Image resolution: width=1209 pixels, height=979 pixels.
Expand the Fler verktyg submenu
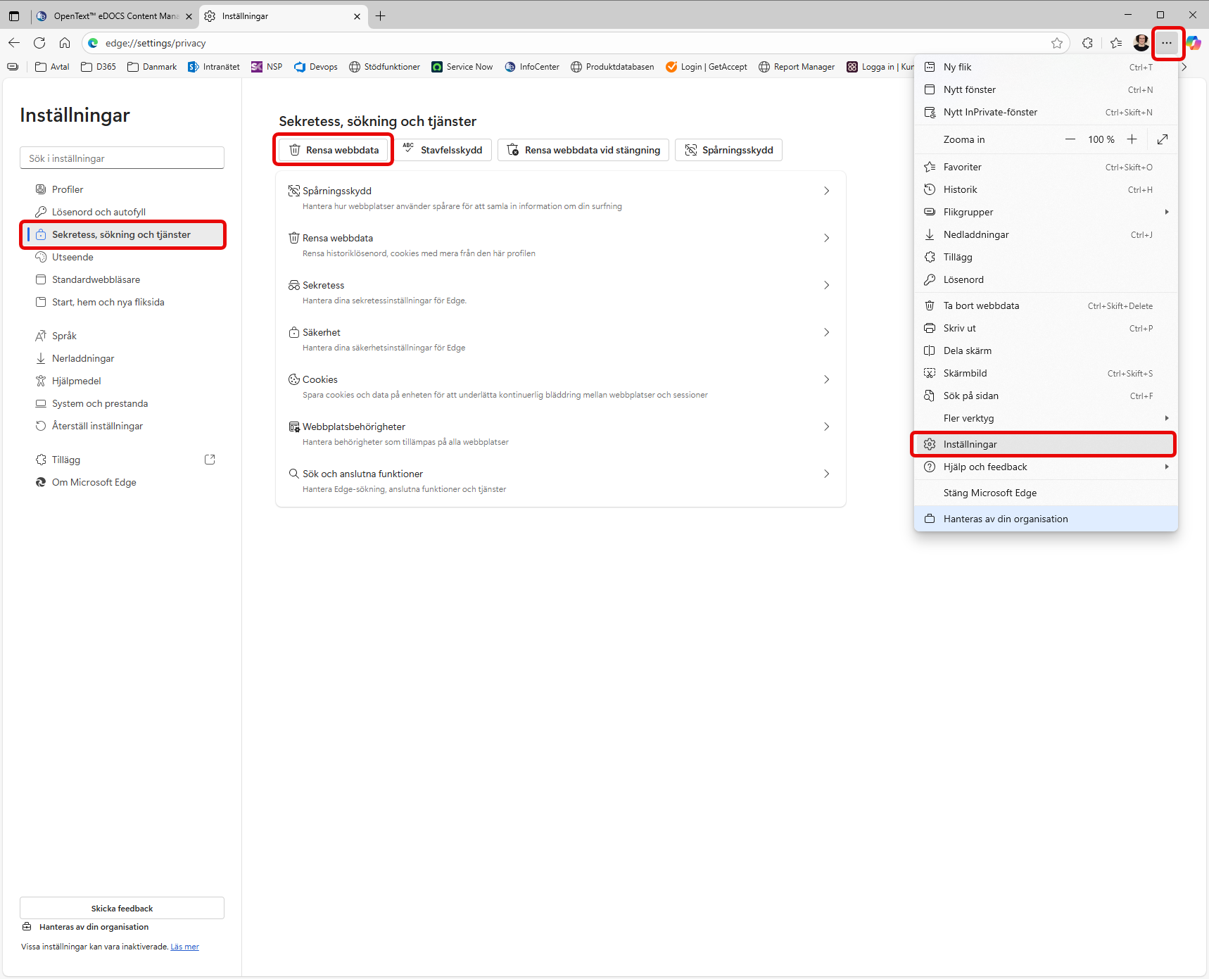pos(1045,418)
